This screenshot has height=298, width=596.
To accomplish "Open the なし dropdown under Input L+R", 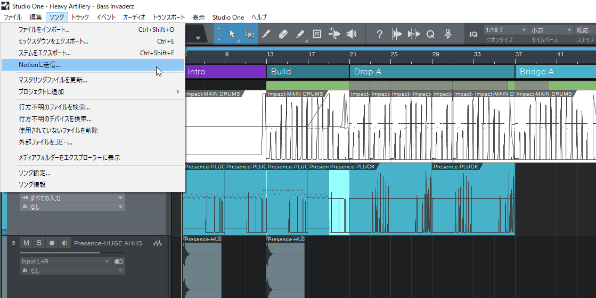I will (x=72, y=270).
